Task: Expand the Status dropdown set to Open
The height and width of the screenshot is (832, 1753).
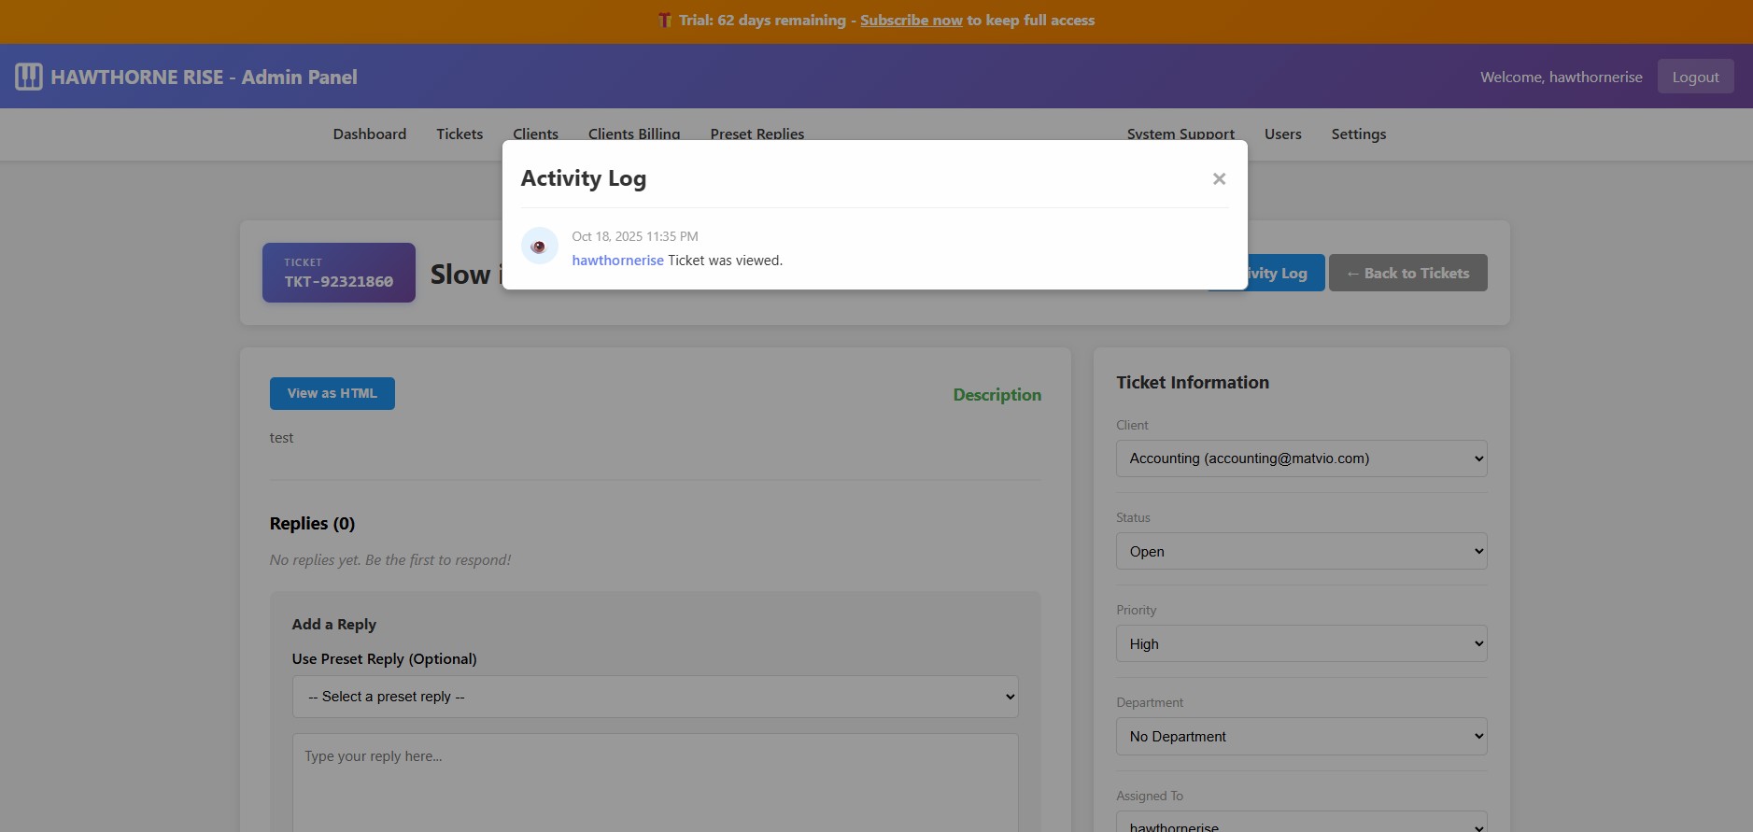Action: (x=1301, y=551)
